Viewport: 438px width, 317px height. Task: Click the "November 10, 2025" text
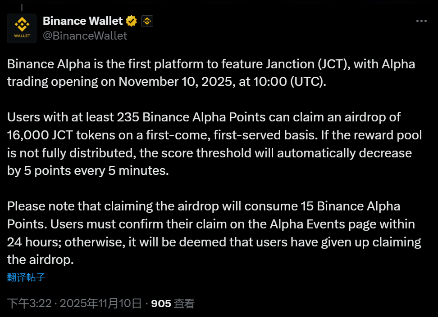(173, 82)
